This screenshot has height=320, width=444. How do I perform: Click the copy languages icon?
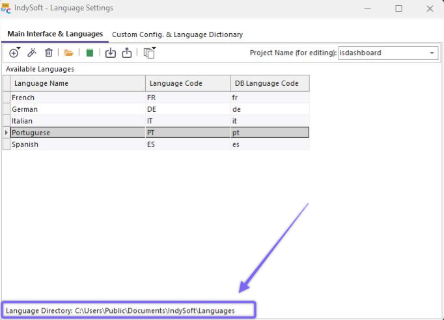pyautogui.click(x=149, y=53)
